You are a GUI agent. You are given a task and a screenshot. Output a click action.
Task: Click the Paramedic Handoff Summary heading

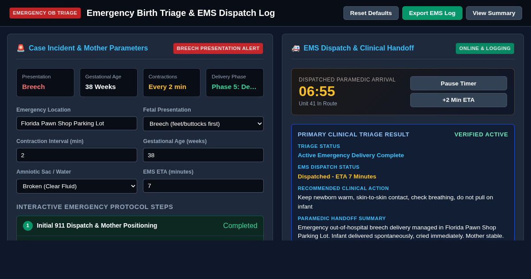[342, 218]
